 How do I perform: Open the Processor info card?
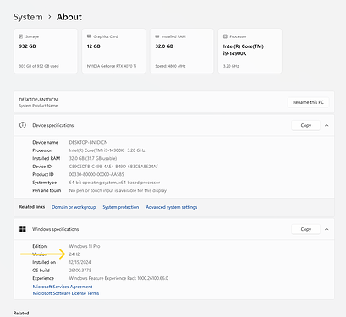point(250,51)
